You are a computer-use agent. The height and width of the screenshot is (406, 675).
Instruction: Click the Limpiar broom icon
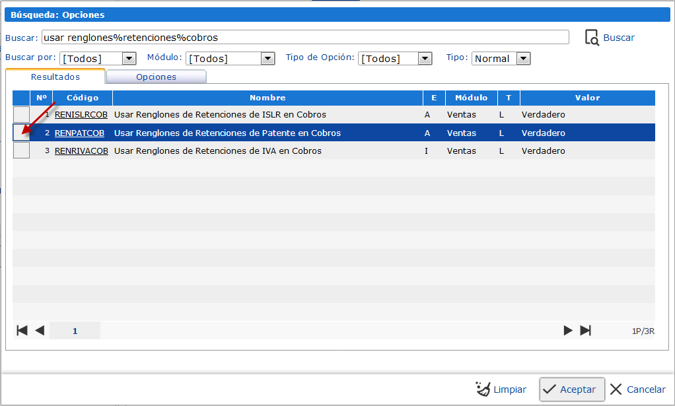(483, 389)
